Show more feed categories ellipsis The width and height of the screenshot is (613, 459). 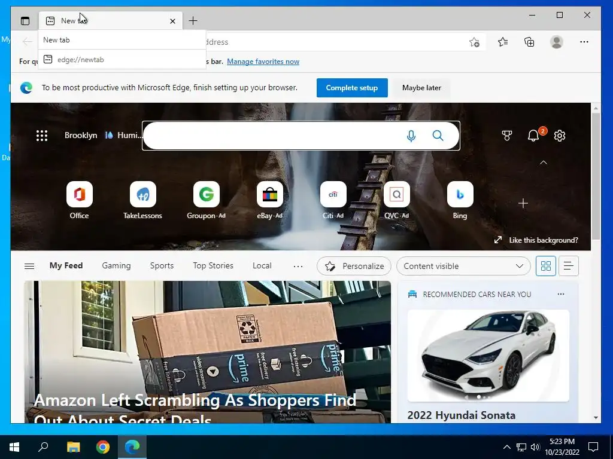pyautogui.click(x=298, y=266)
